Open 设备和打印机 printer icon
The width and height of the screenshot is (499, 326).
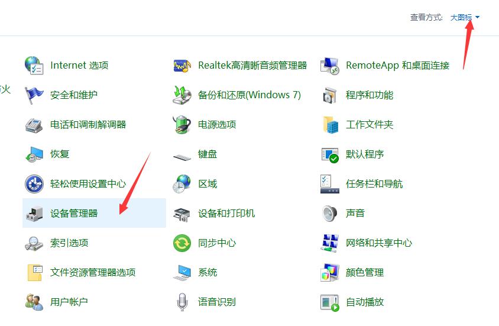182,215
